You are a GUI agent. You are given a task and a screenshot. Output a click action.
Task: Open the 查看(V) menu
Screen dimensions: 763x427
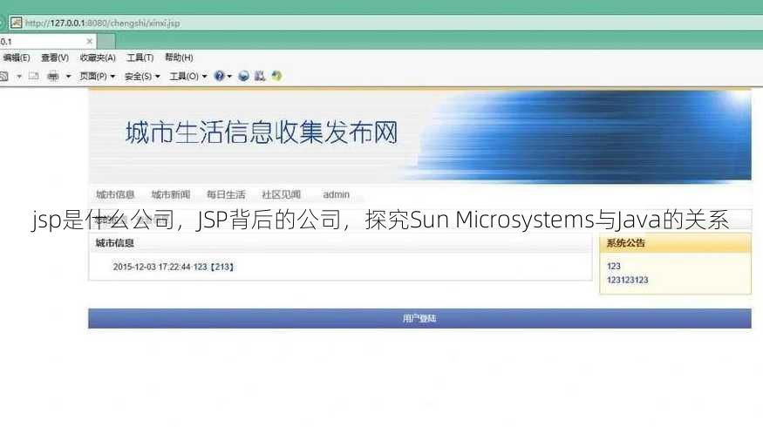click(54, 58)
